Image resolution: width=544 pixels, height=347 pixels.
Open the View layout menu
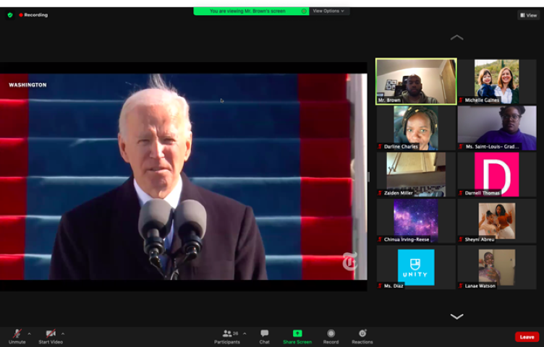[x=528, y=14]
